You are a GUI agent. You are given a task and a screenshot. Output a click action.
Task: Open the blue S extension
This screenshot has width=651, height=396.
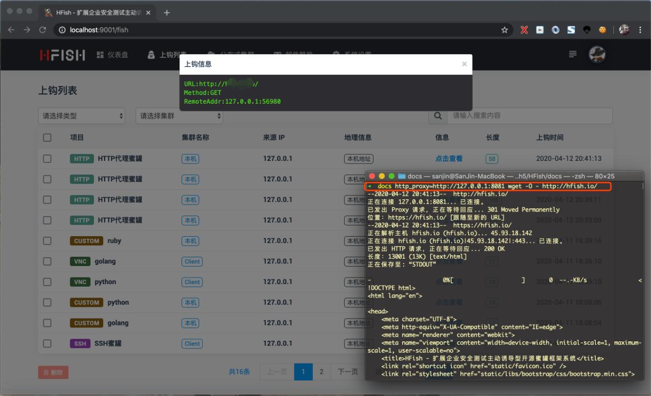pyautogui.click(x=571, y=30)
